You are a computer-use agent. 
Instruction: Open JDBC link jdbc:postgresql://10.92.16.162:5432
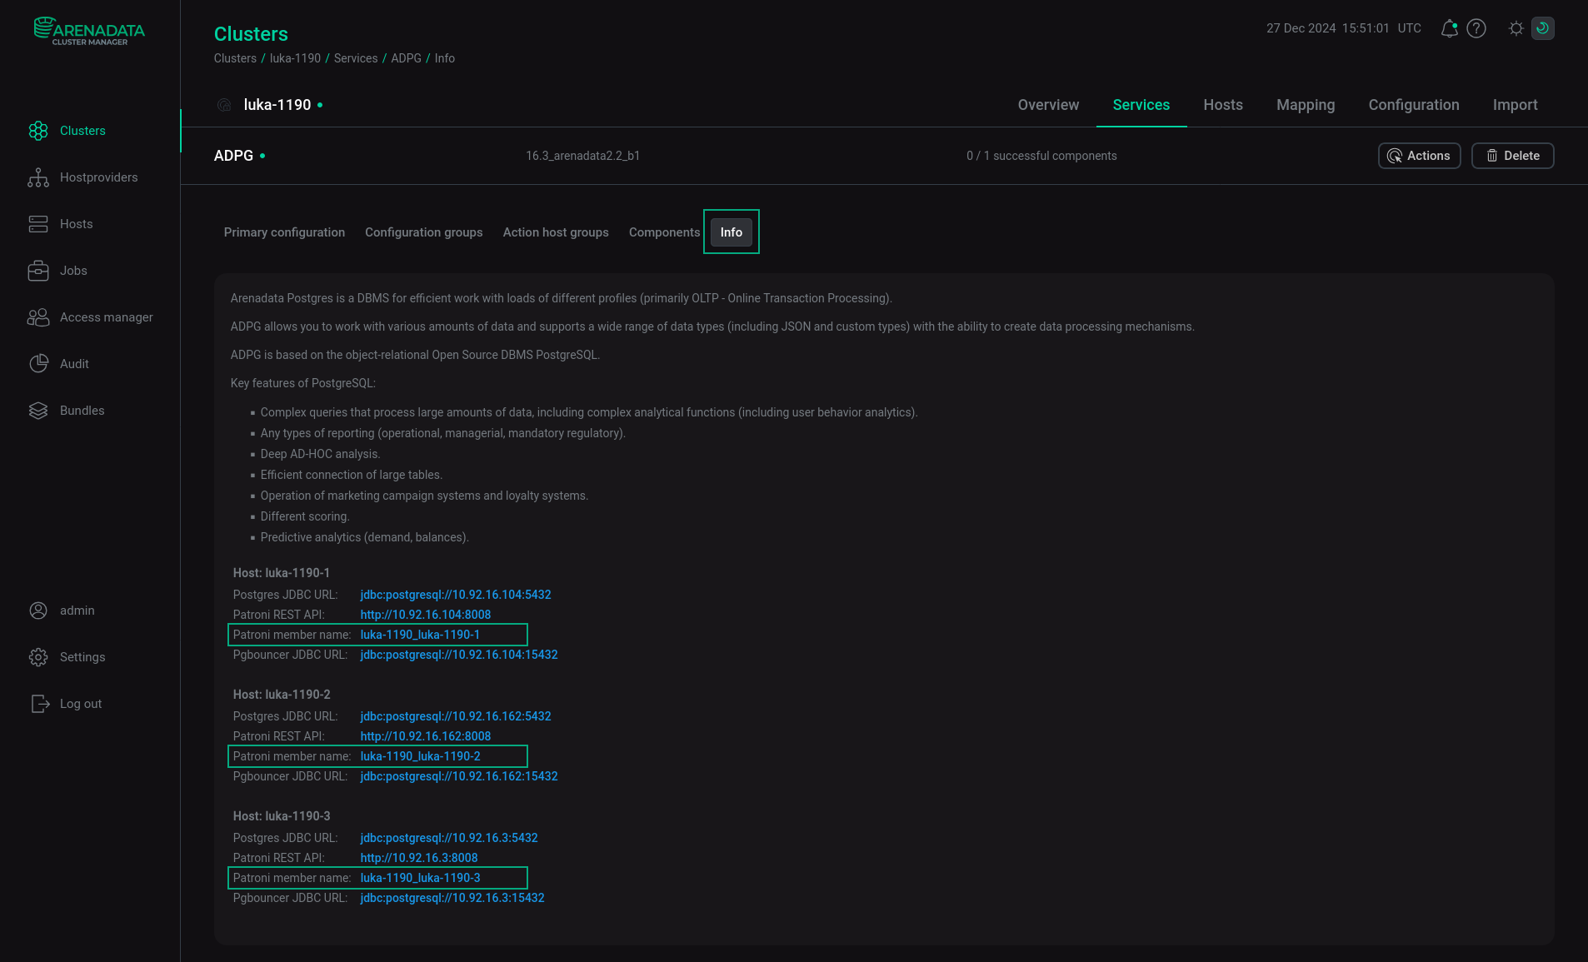(x=456, y=716)
